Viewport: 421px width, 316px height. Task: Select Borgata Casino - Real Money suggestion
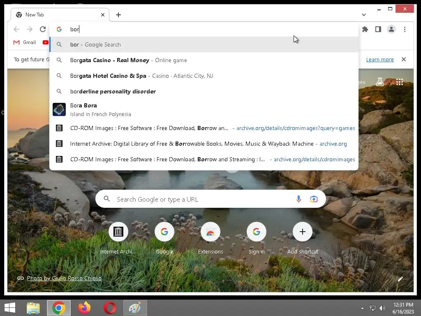[204, 60]
